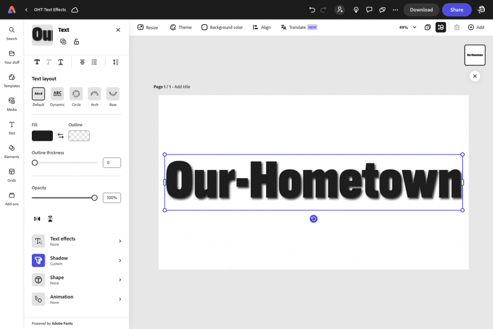Expand the Shadow settings

click(x=77, y=260)
